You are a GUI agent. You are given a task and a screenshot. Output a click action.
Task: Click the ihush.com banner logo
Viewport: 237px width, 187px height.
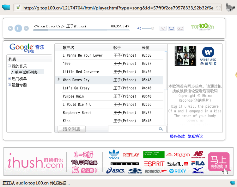[35, 161]
